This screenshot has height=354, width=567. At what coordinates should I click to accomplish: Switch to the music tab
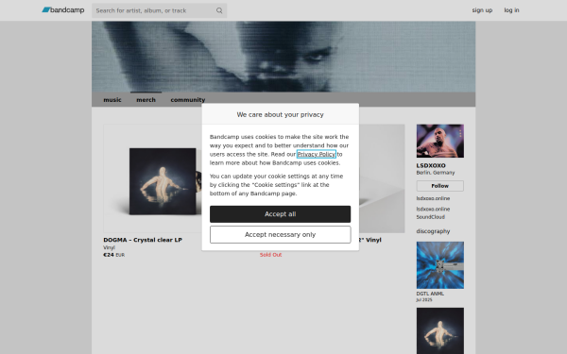click(x=112, y=100)
